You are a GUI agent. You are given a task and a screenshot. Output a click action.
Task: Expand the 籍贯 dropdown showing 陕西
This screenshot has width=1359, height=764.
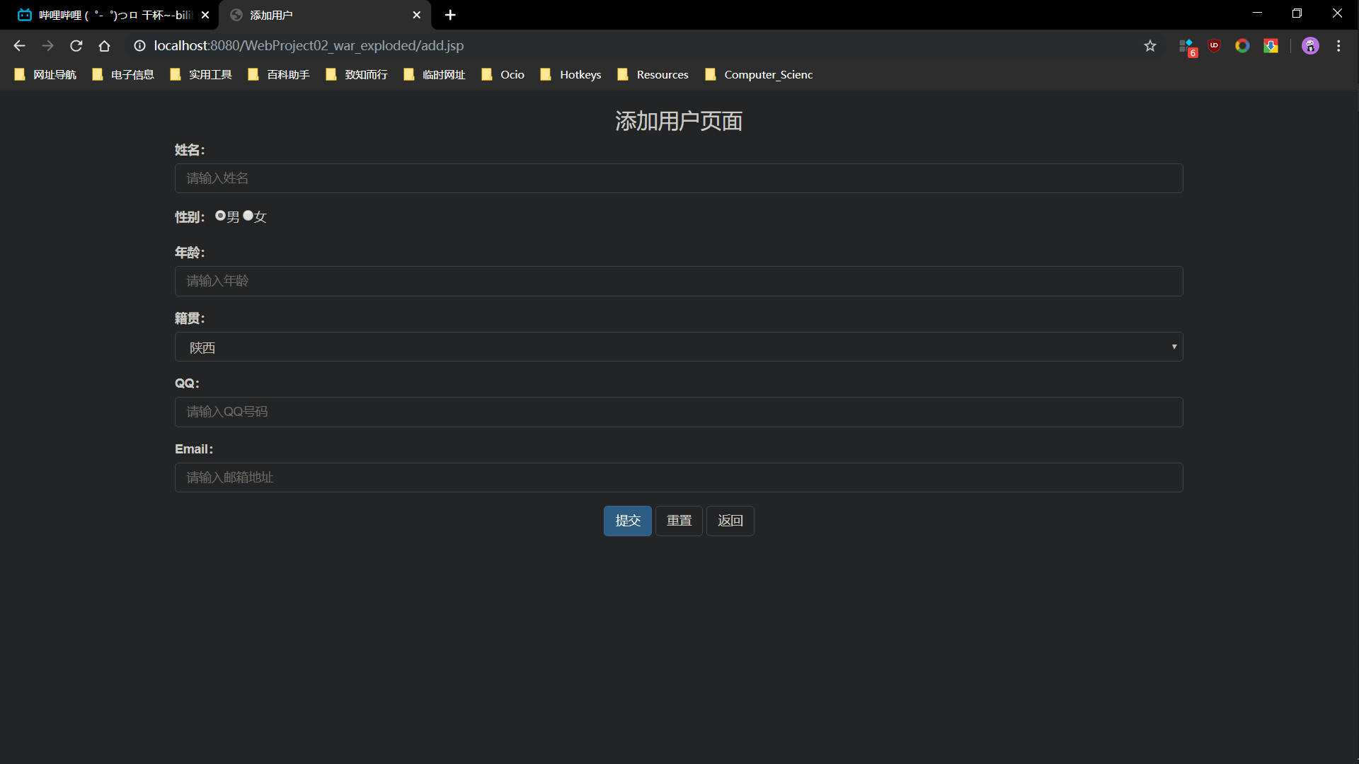tap(679, 347)
